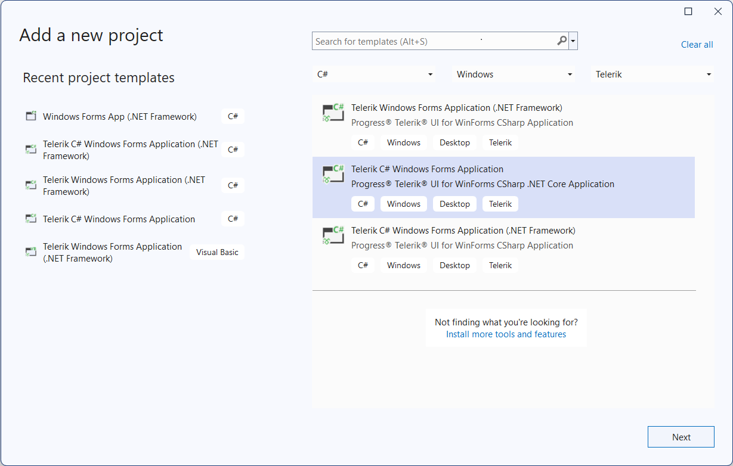This screenshot has width=733, height=466.
Task: Click the Clear all link
Action: pos(697,45)
